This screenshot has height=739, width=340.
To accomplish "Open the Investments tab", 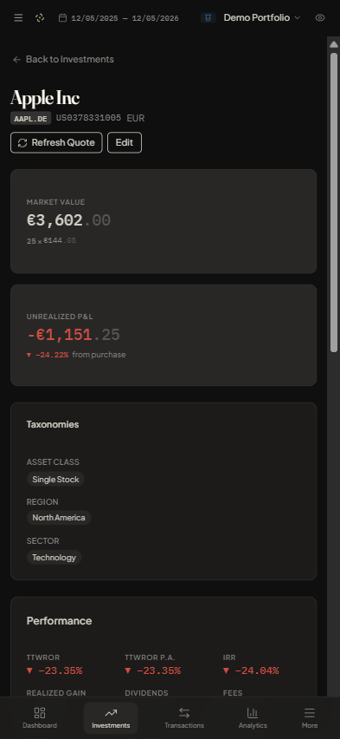I will (x=111, y=718).
